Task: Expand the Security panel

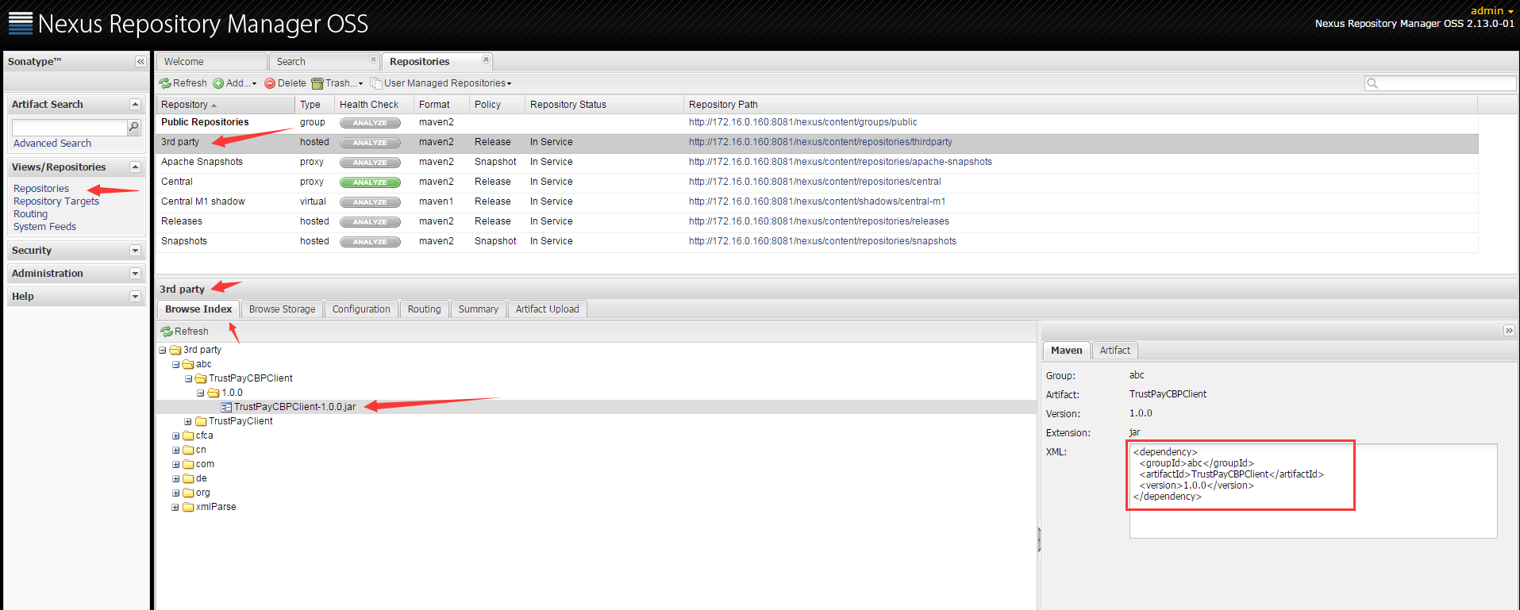Action: (x=135, y=251)
